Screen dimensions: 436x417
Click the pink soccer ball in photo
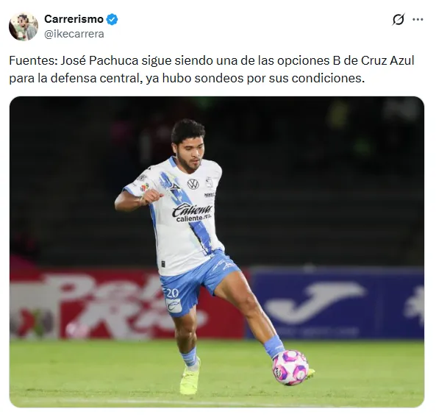coord(290,368)
